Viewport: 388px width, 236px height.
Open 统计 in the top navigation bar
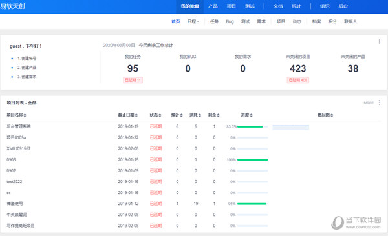click(x=296, y=6)
